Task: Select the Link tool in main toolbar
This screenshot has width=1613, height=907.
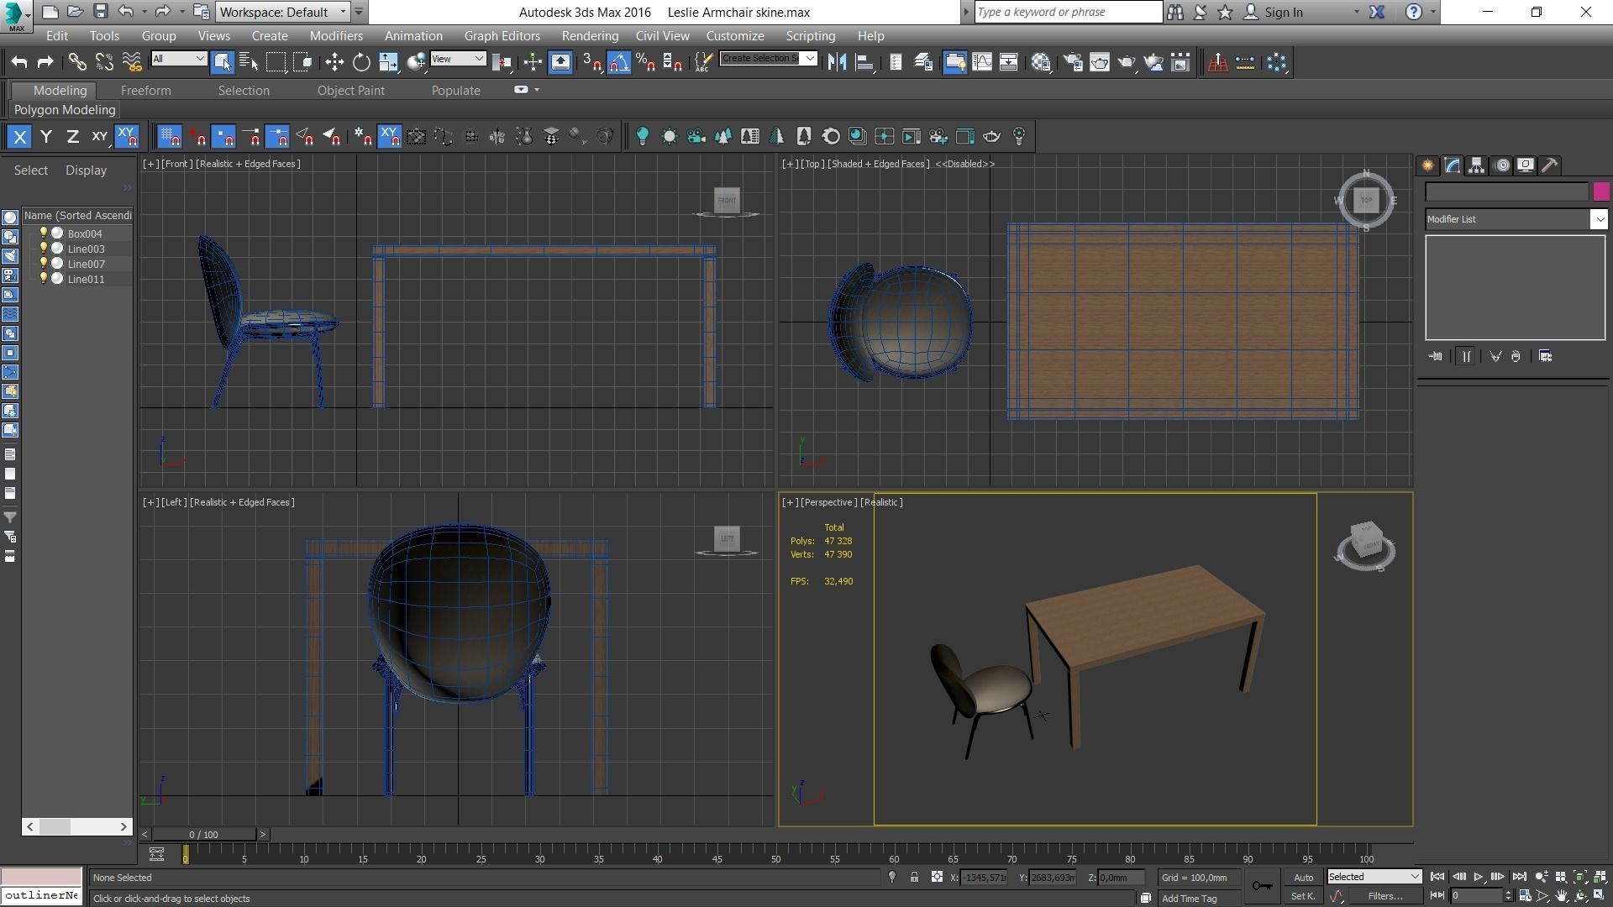Action: pyautogui.click(x=77, y=62)
